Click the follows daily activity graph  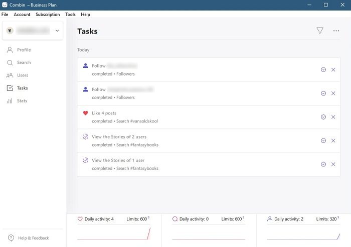303,236
